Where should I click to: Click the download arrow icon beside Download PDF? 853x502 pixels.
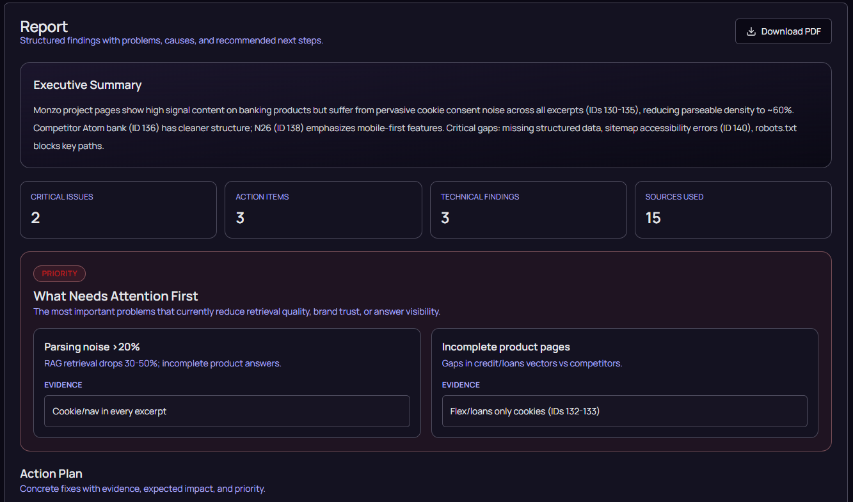tap(751, 31)
